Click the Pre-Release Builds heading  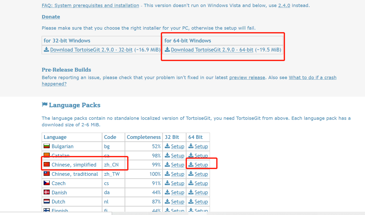click(66, 70)
